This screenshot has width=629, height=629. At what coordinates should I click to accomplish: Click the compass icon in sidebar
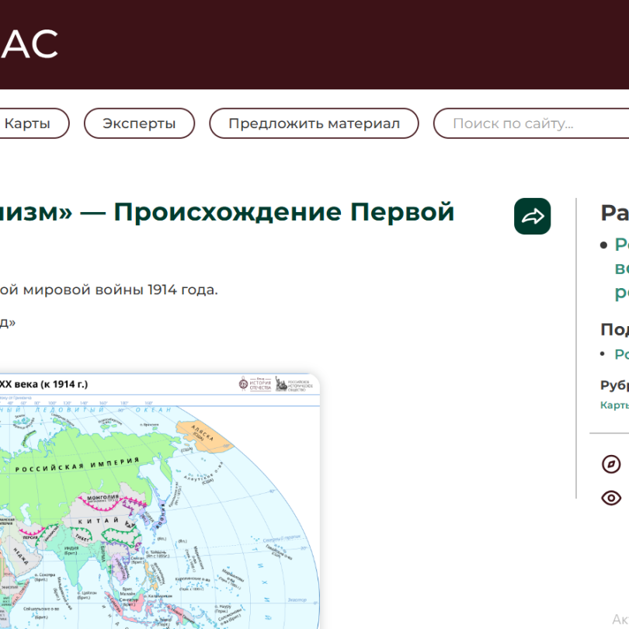point(611,464)
